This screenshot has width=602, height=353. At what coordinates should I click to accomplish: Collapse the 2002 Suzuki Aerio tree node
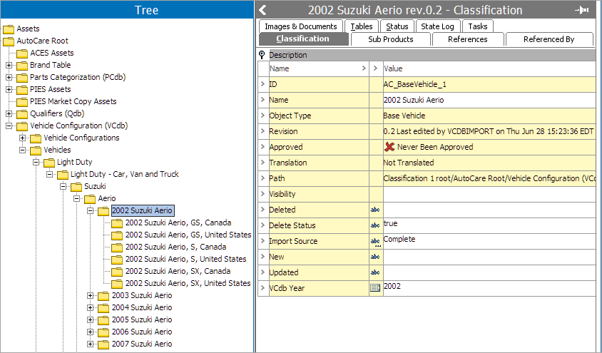(x=91, y=210)
